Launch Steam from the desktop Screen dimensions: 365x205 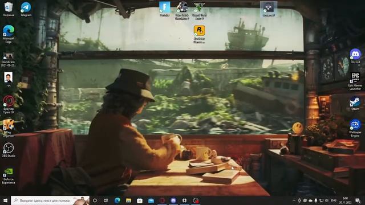(355, 103)
